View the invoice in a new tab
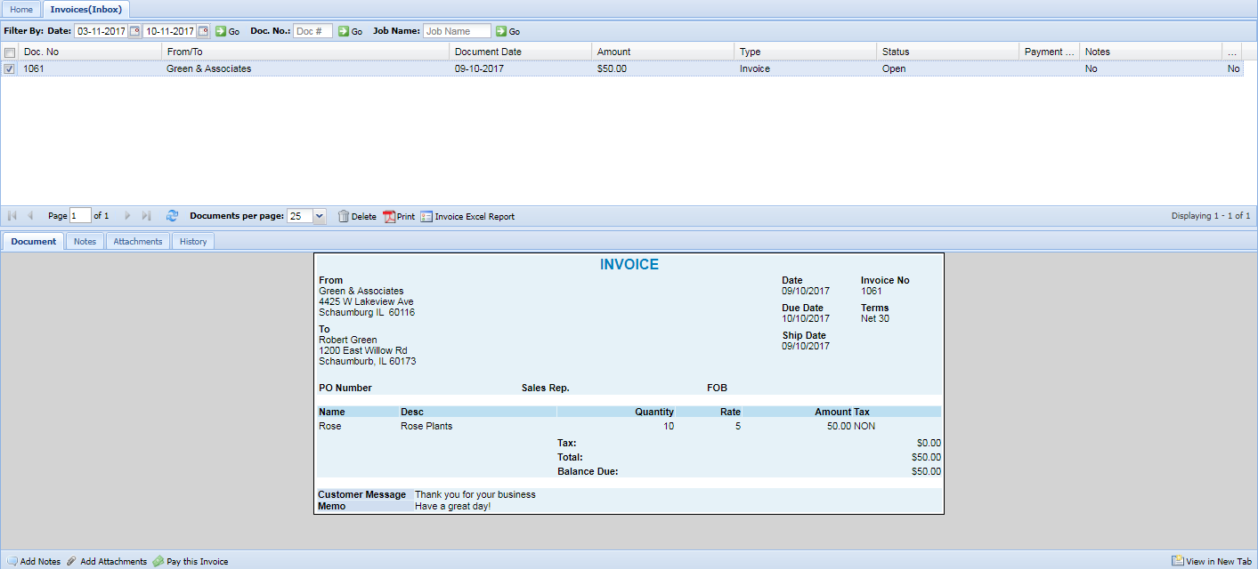1258x569 pixels. click(1212, 561)
